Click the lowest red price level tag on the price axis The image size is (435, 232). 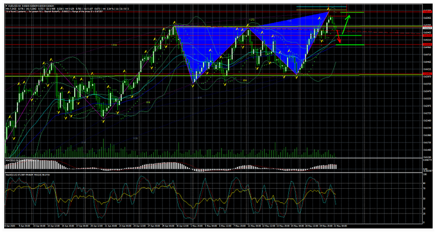coord(427,74)
